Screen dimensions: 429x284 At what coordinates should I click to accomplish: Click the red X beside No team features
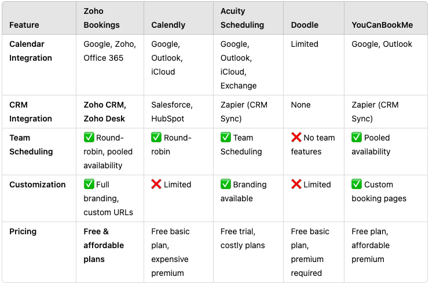[x=296, y=137]
